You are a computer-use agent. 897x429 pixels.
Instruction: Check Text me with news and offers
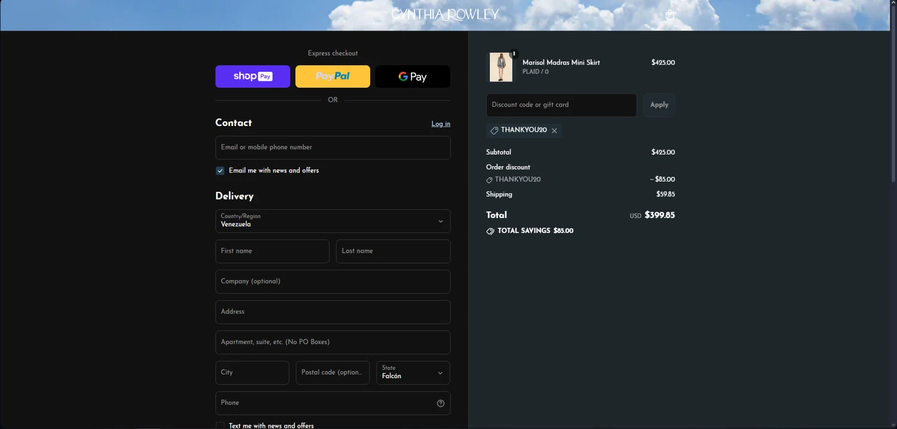tap(220, 425)
